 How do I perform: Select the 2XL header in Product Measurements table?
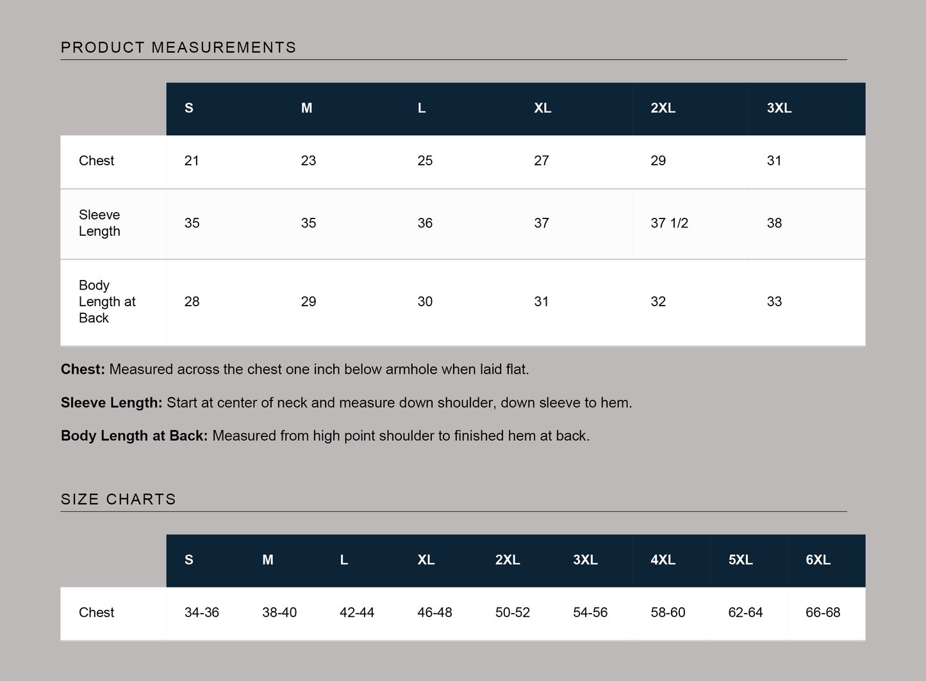click(663, 108)
